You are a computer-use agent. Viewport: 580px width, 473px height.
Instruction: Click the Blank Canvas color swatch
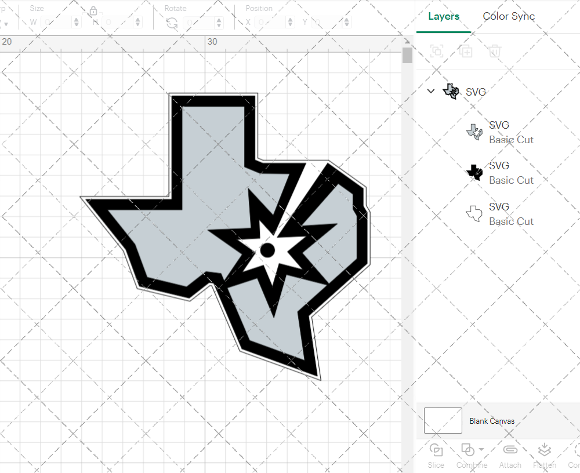pos(443,420)
